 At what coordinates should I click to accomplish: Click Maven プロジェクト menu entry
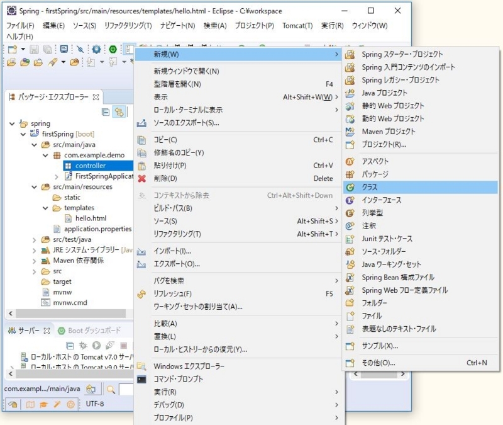pyautogui.click(x=420, y=132)
